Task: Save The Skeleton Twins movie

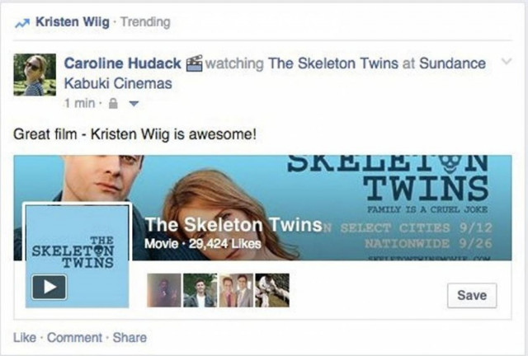Action: tap(472, 296)
